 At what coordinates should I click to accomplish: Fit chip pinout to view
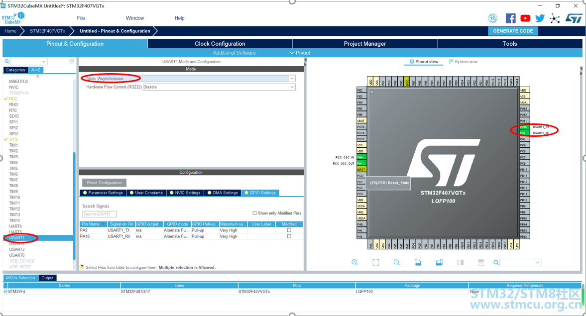tap(375, 263)
